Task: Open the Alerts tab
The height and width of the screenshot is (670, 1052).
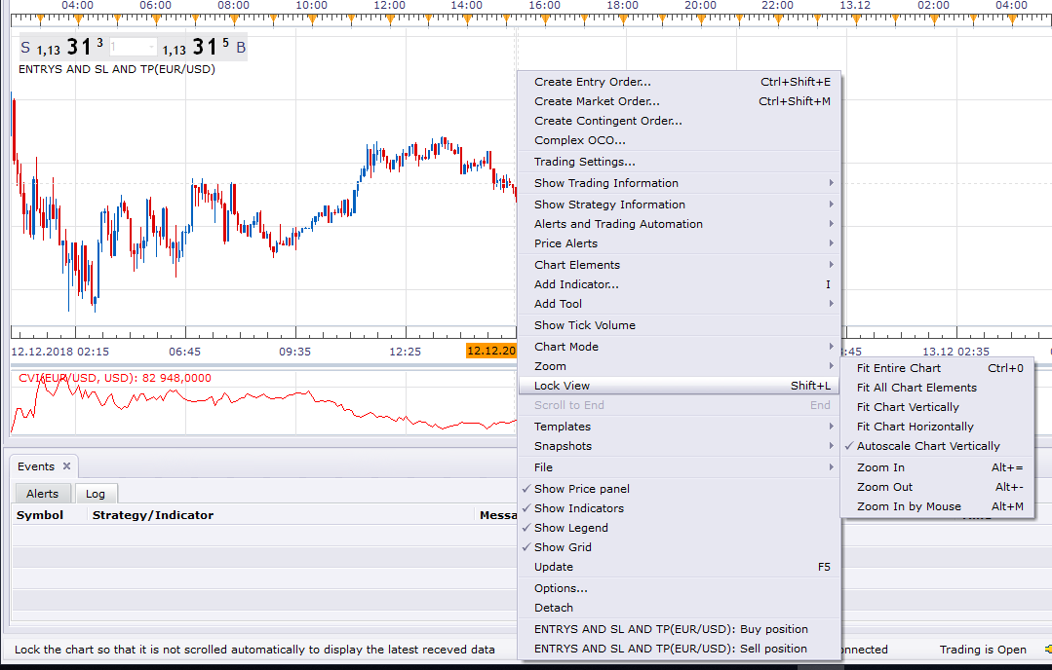Action: [42, 494]
